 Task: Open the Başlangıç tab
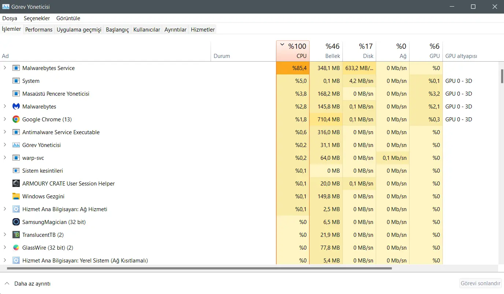point(118,30)
